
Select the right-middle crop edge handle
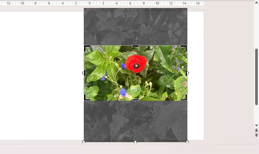186,73
